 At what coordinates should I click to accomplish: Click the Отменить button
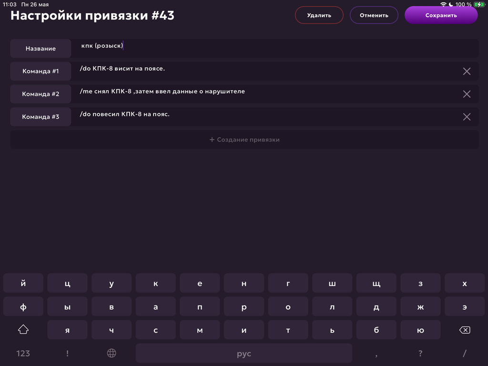(374, 15)
